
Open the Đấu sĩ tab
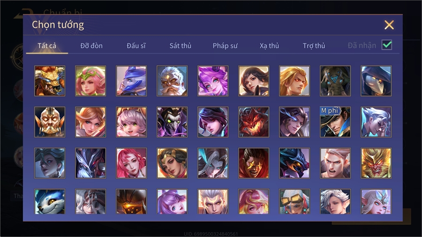[x=136, y=46]
